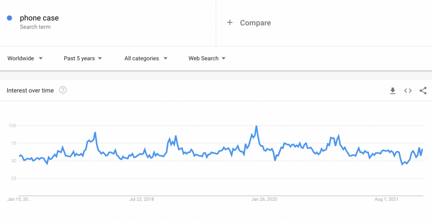Screen dimensions: 432x221
Task: Click the Interest over time heading
Action: tap(30, 91)
